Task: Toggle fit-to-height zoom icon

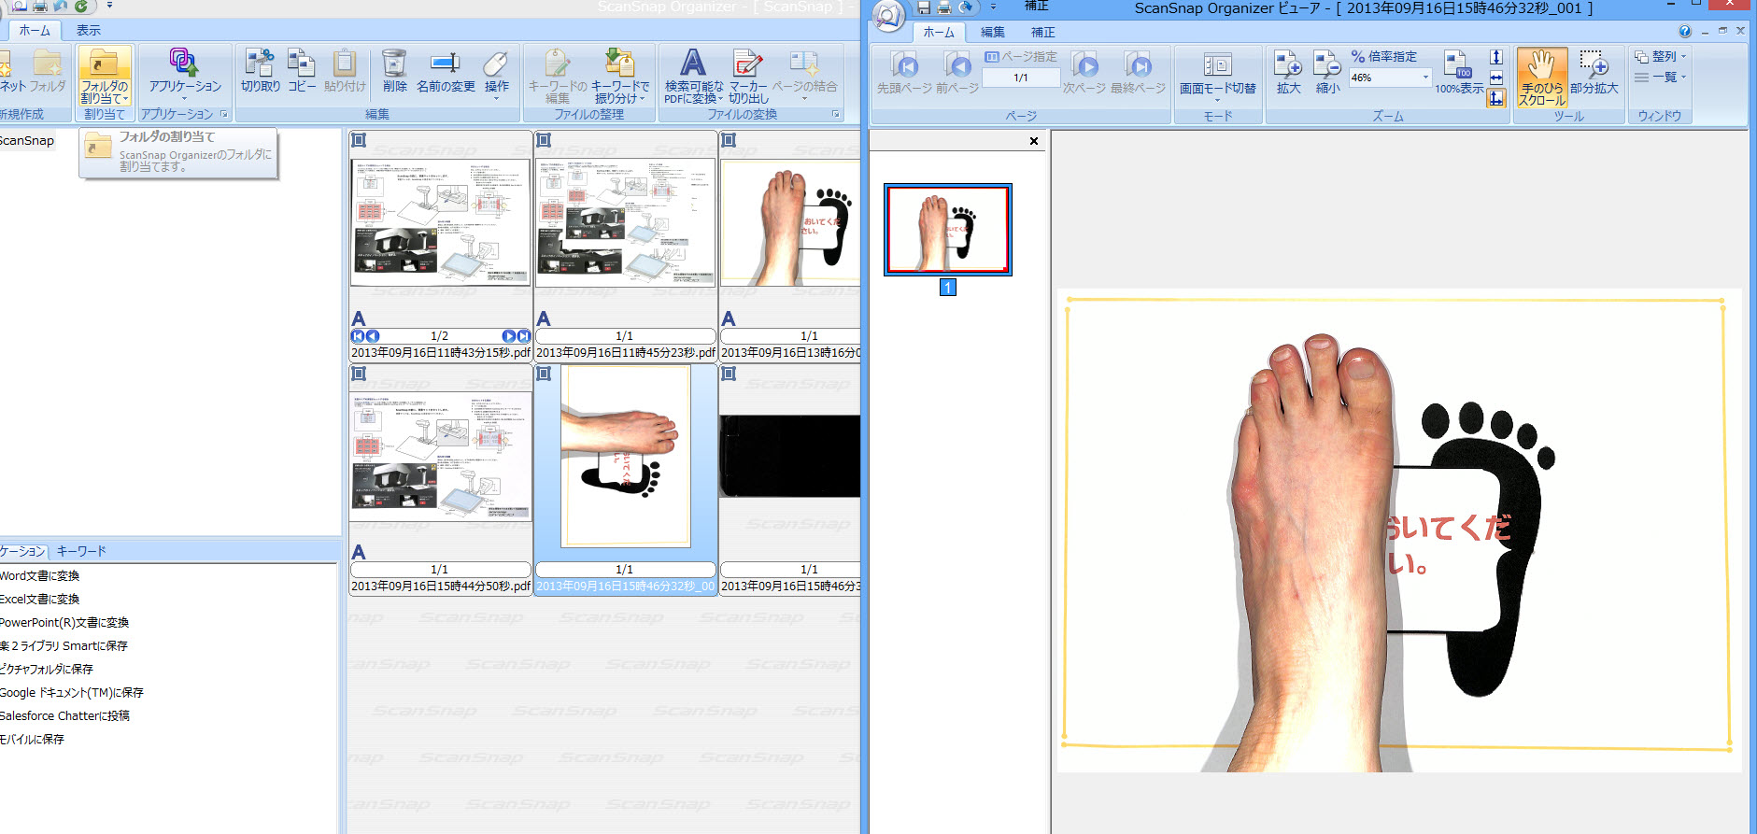Action: 1496,57
